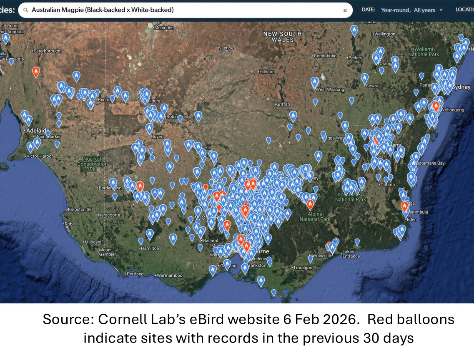Click the blue marker above Cowra
The height and width of the screenshot is (355, 474).
365,78
